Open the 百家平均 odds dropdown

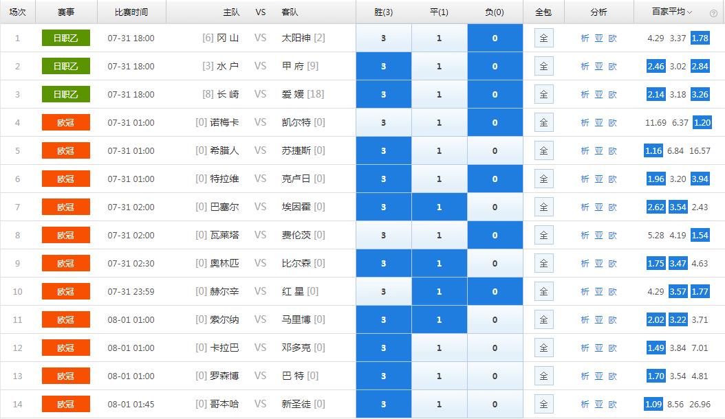click(672, 12)
